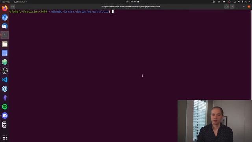
Task: Select the Terminal icon in the dock
Action: click(5, 35)
